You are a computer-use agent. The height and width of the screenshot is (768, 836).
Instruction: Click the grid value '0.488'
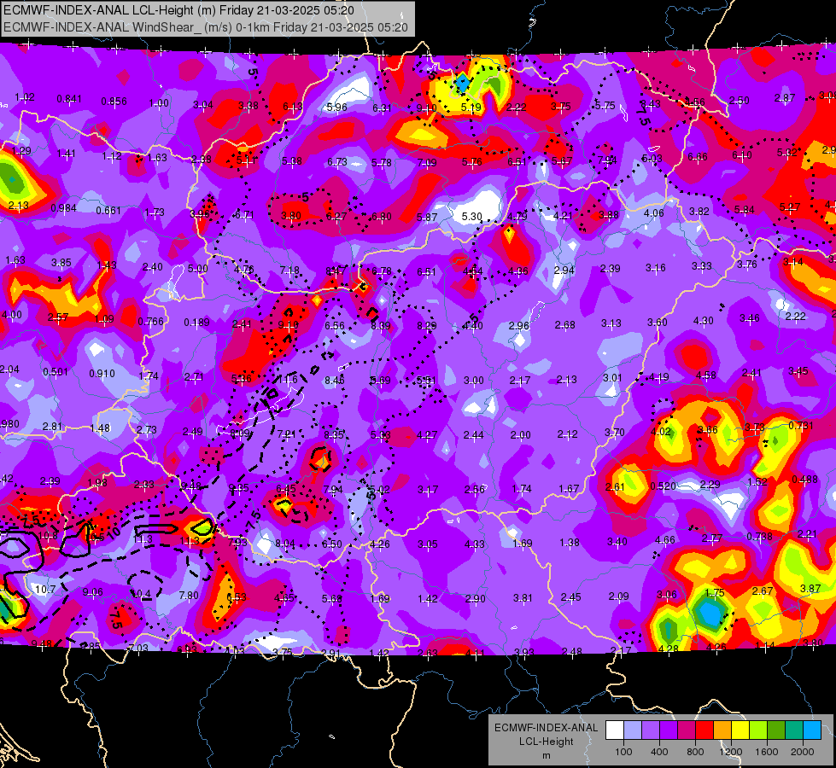(805, 479)
